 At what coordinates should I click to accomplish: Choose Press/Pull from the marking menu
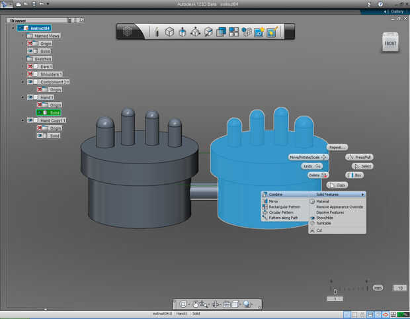(x=360, y=157)
